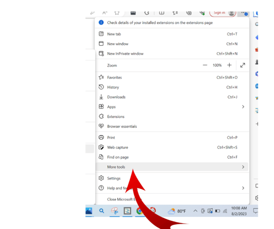The image size is (274, 229).
Task: Open the Apps menu entry
Action: (172, 107)
